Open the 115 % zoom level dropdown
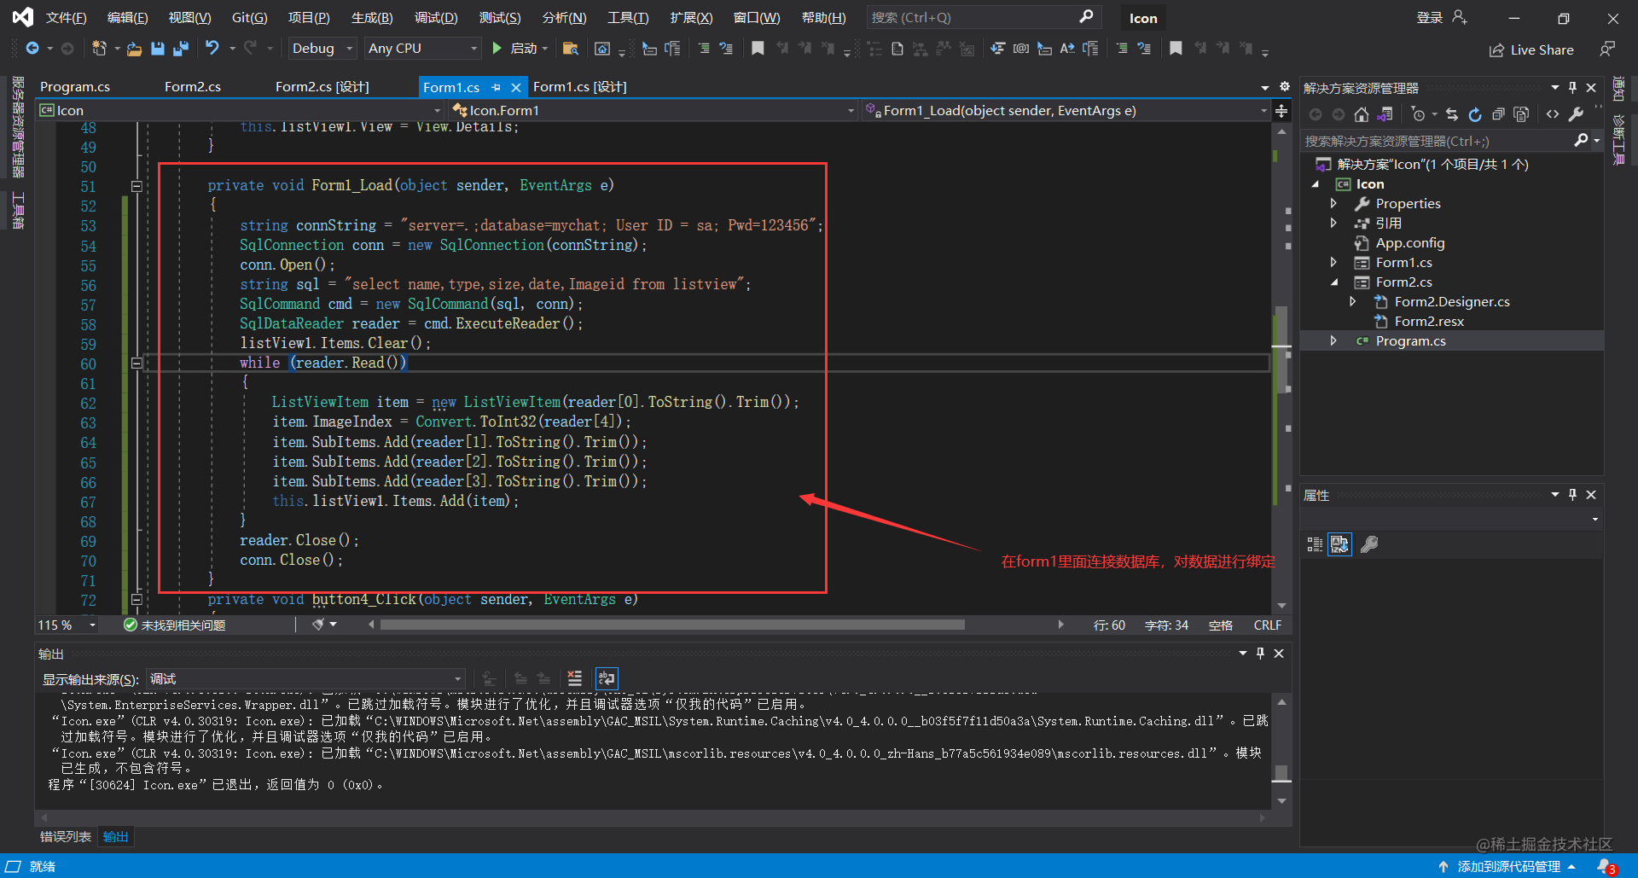 67,625
